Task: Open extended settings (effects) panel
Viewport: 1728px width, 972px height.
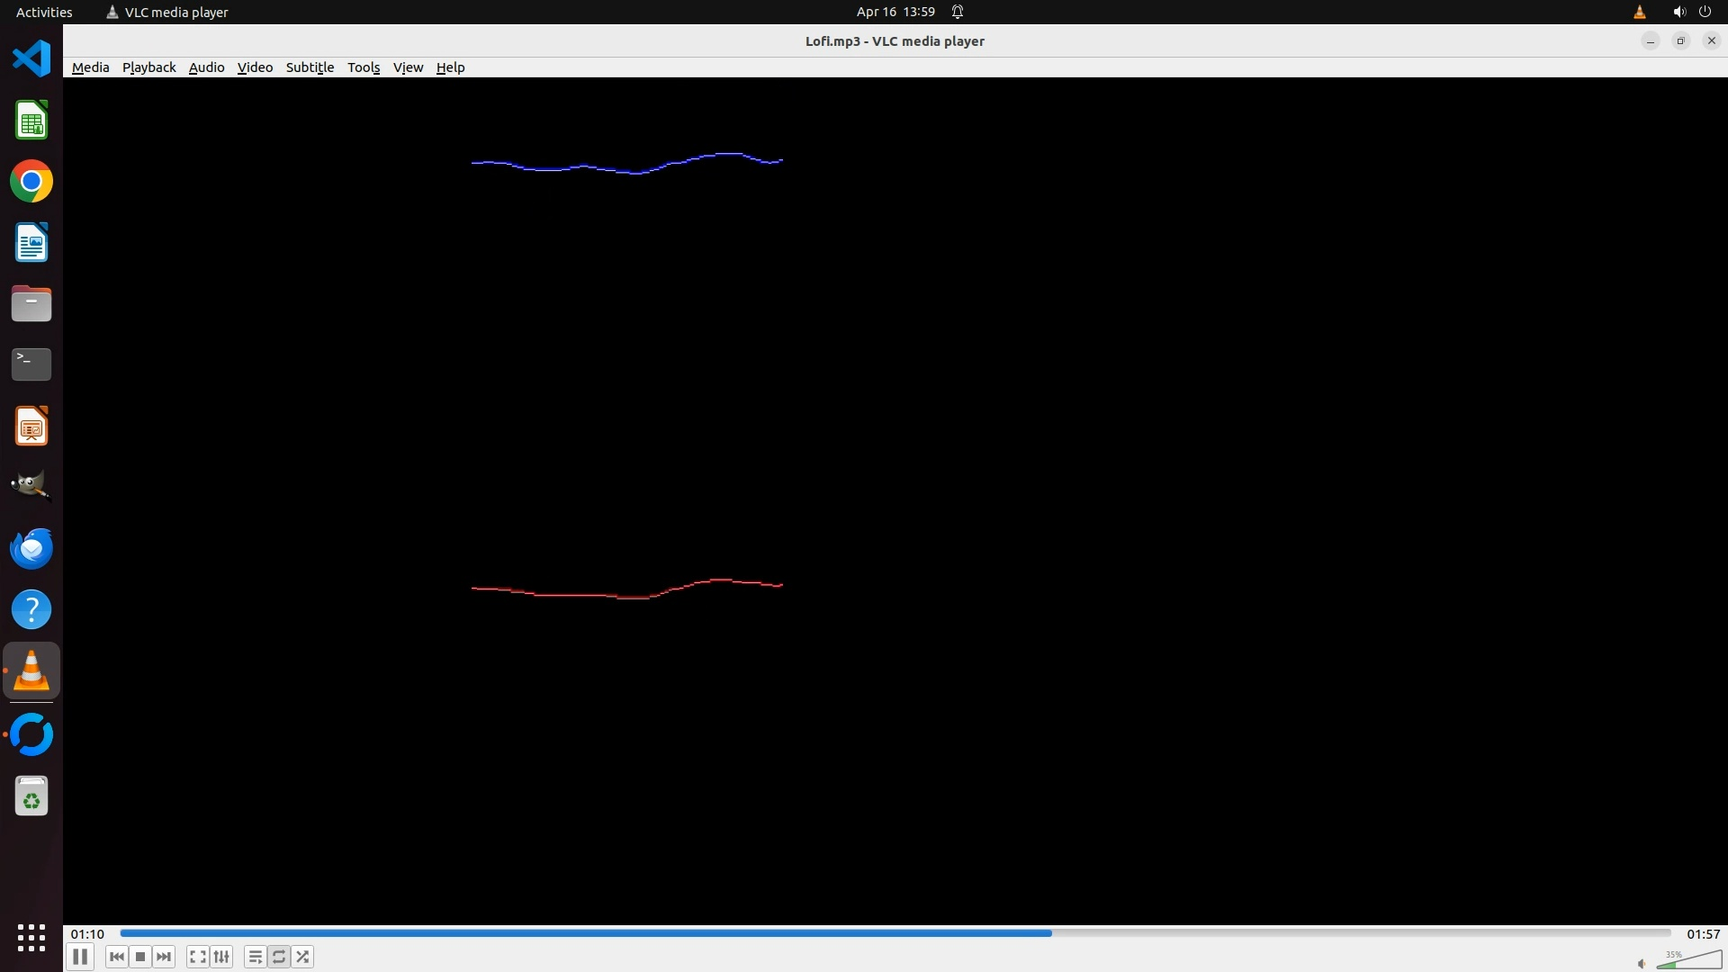Action: [221, 957]
